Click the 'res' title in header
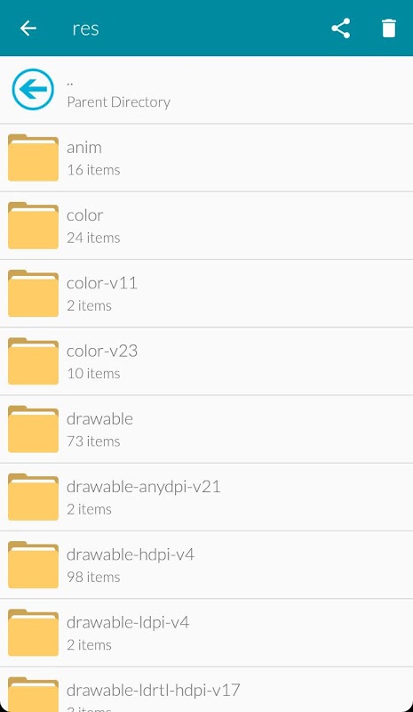 [x=85, y=28]
